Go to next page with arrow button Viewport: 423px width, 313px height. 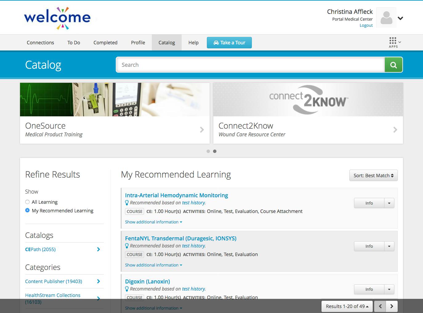[392, 306]
